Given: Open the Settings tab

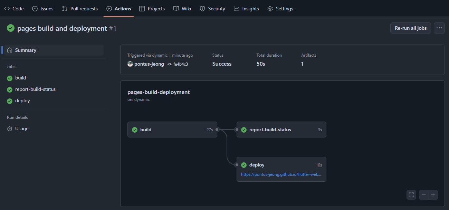Looking at the screenshot, I should click(x=280, y=9).
